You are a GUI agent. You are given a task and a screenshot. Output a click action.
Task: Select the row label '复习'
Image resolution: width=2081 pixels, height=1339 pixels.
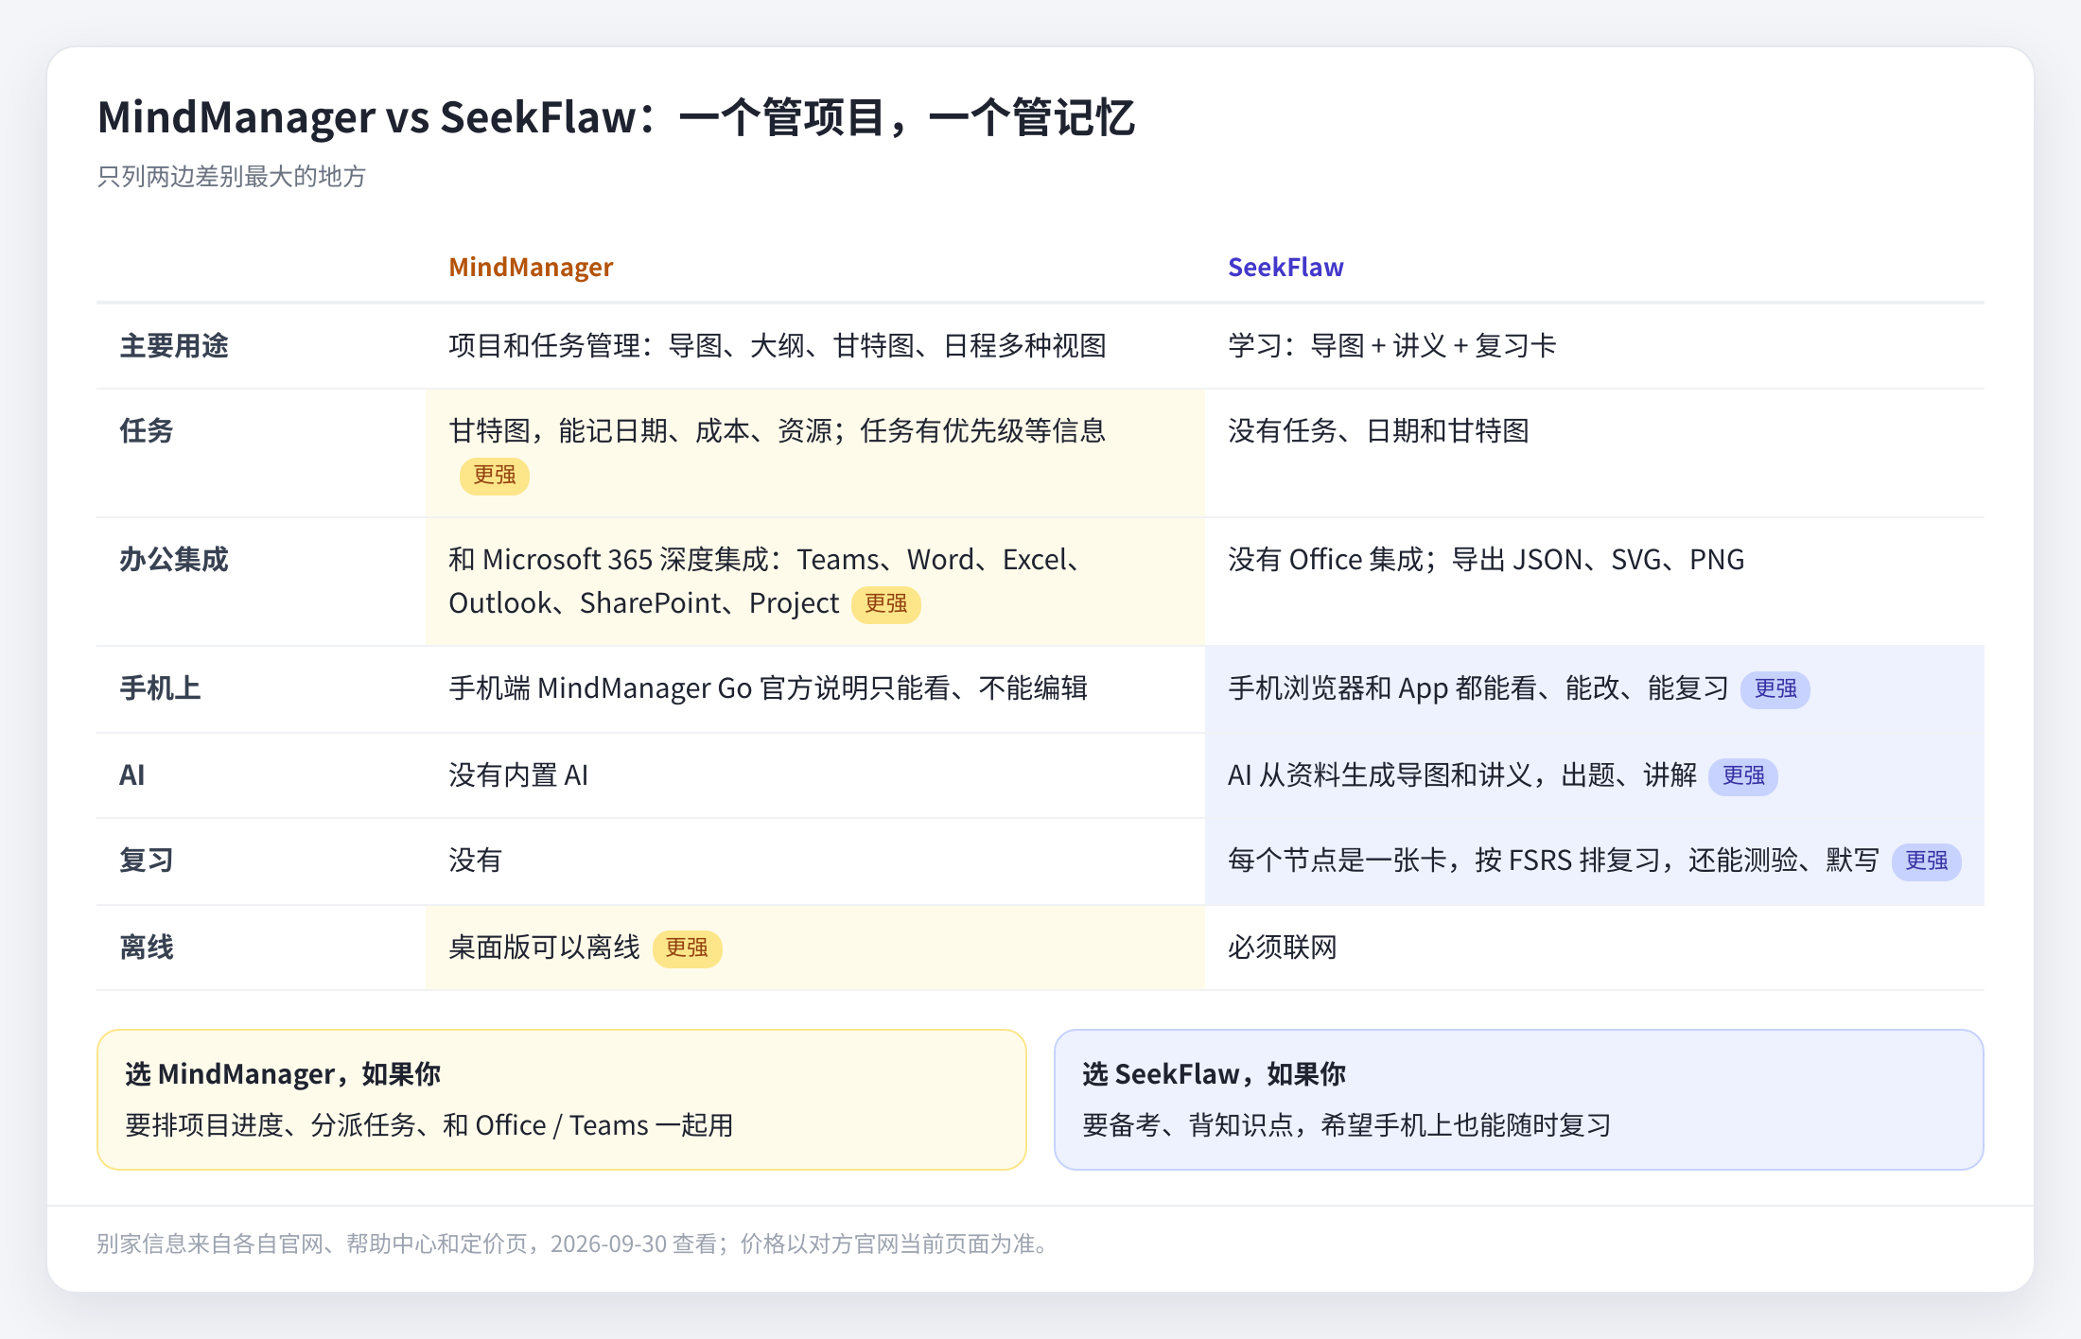point(147,861)
